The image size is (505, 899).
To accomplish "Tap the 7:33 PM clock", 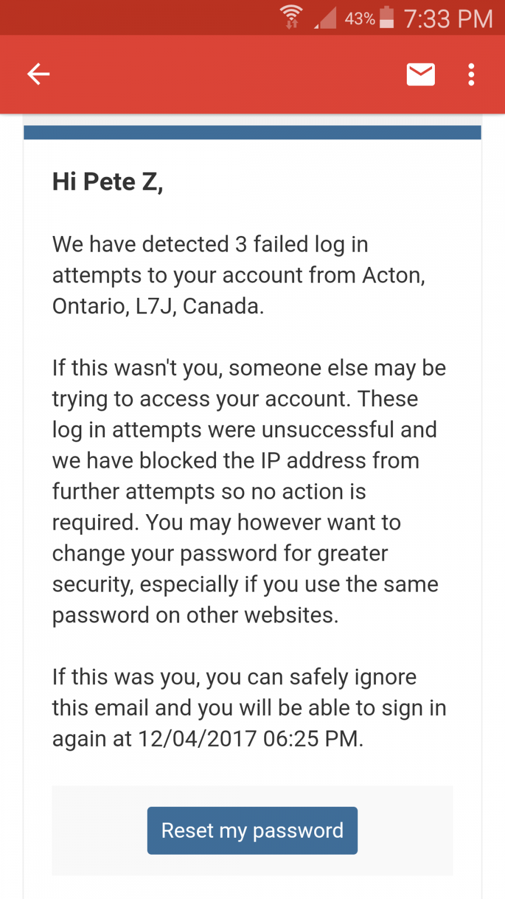I will point(448,19).
